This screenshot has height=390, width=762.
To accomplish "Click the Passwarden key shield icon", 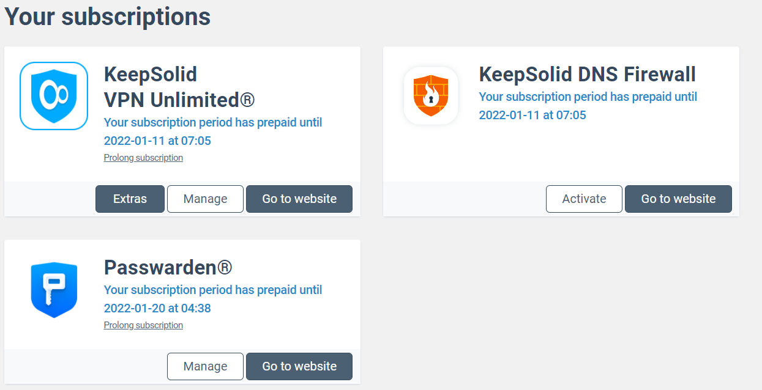I will [x=54, y=290].
